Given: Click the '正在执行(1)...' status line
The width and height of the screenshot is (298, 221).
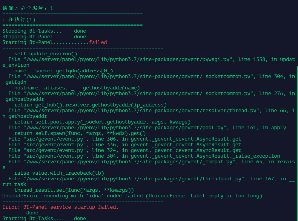Looking at the screenshot, I should tap(23, 19).
